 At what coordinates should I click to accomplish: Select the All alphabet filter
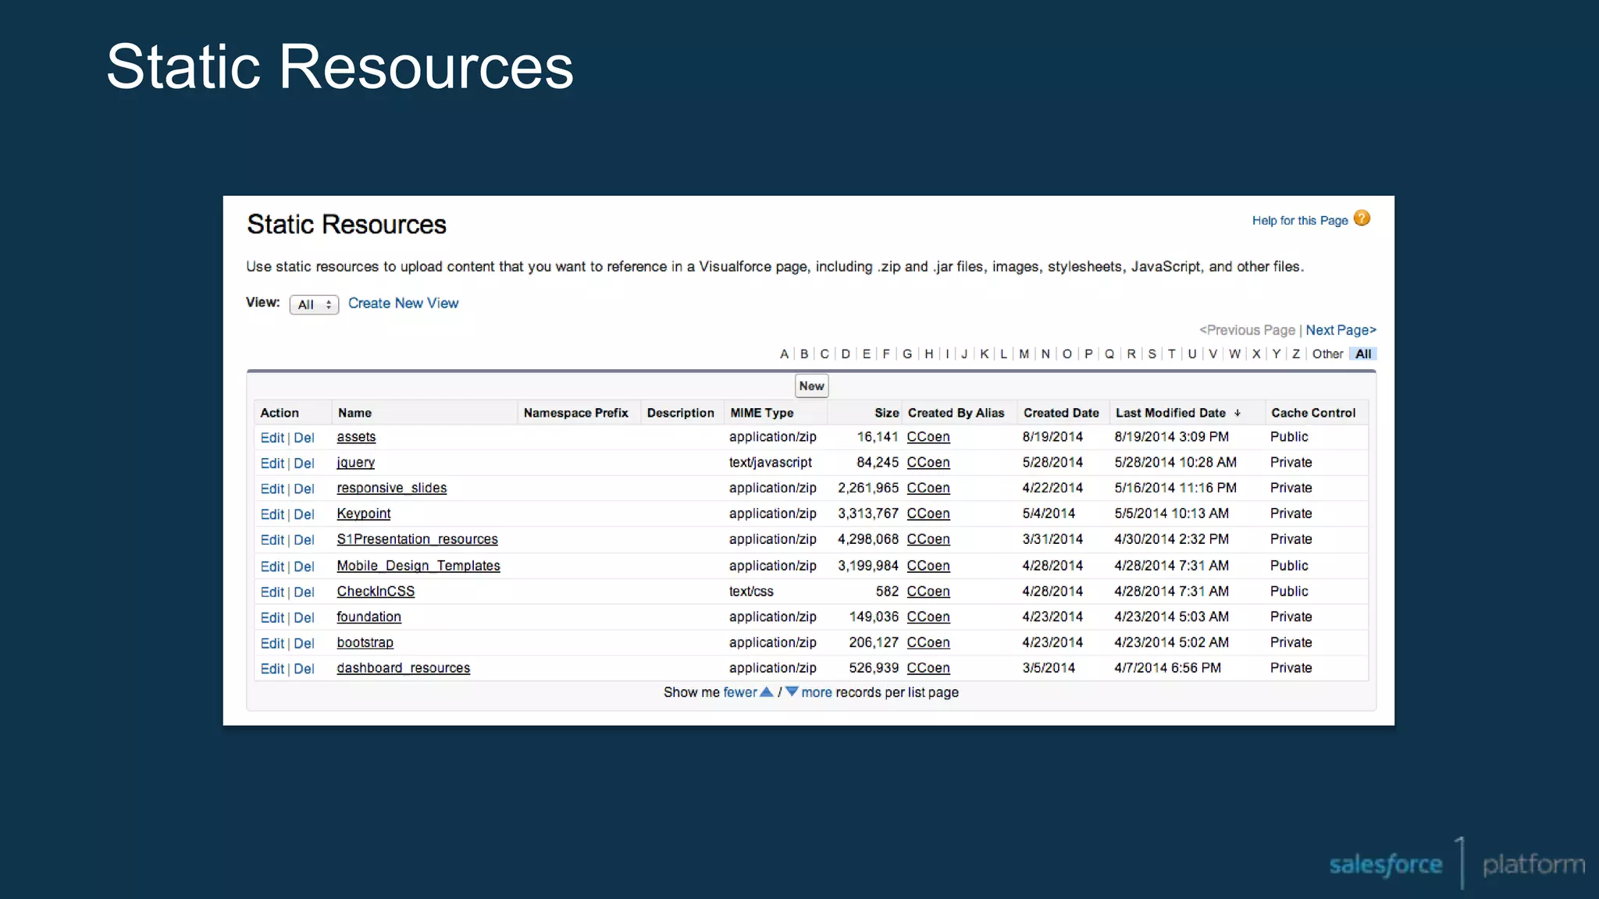(x=1363, y=354)
